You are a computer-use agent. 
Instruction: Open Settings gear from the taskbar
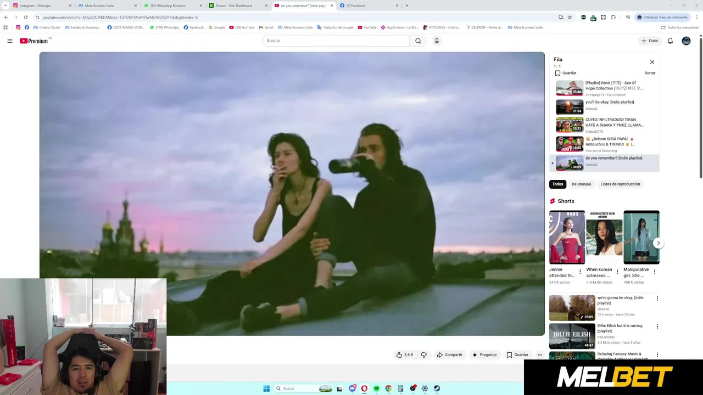(425, 388)
